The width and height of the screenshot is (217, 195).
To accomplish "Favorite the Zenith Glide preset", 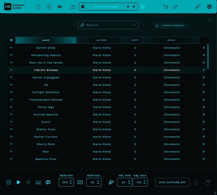I will pos(11,48).
